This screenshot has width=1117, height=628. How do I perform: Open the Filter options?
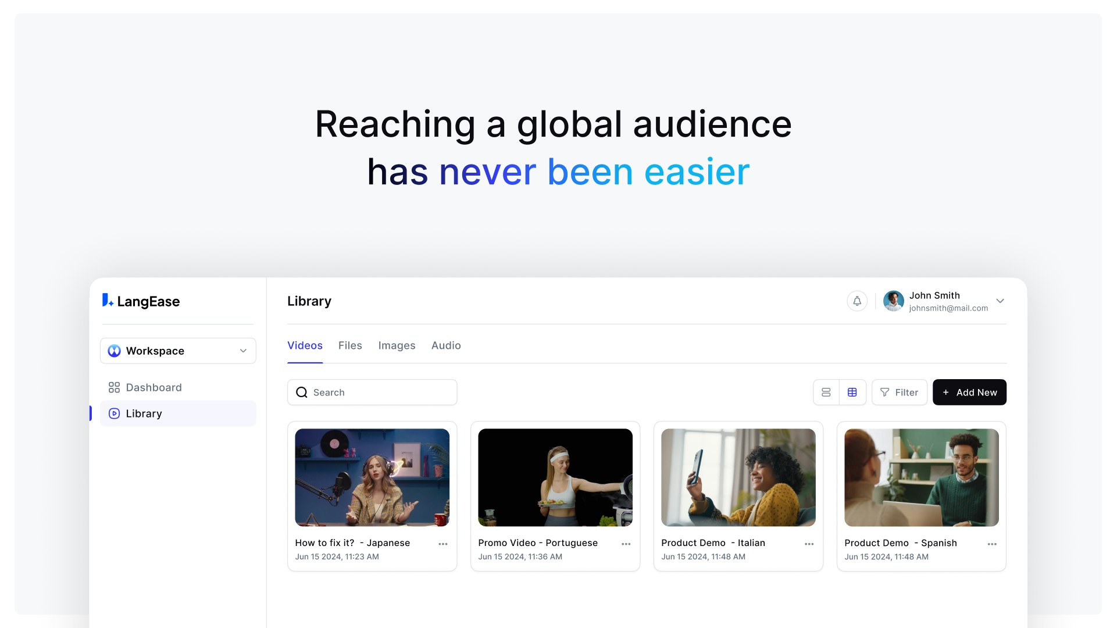(899, 392)
